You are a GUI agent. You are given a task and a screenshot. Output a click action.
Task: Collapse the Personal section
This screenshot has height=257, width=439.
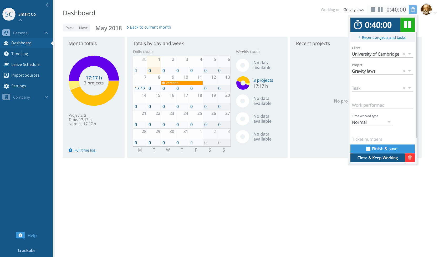click(47, 33)
